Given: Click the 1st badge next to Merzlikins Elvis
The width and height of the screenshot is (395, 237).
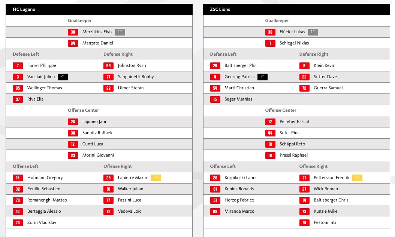Looking at the screenshot, I should 120,32.
